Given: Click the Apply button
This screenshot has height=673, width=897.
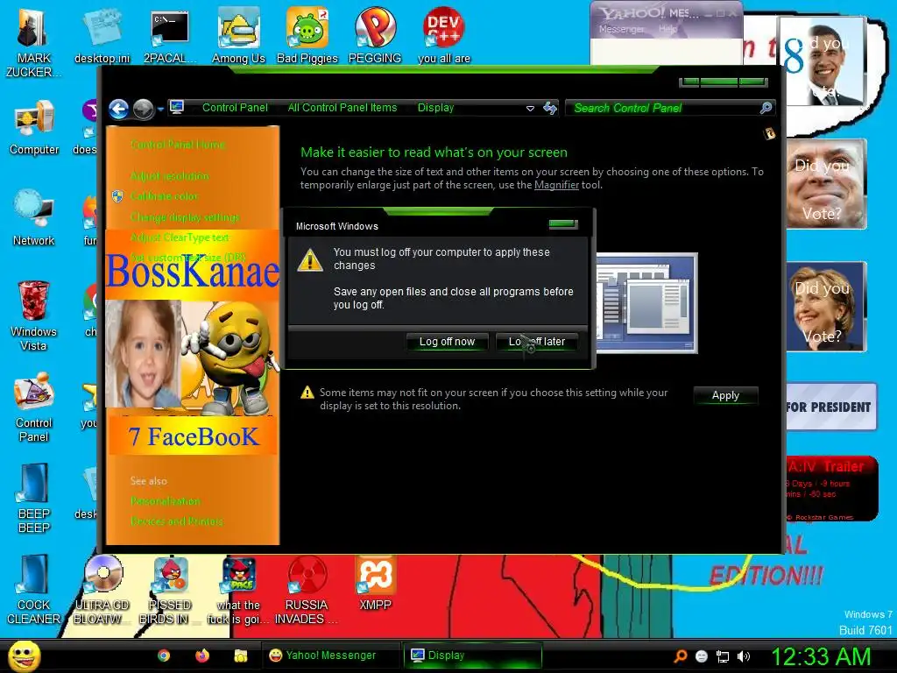Looking at the screenshot, I should [x=725, y=395].
